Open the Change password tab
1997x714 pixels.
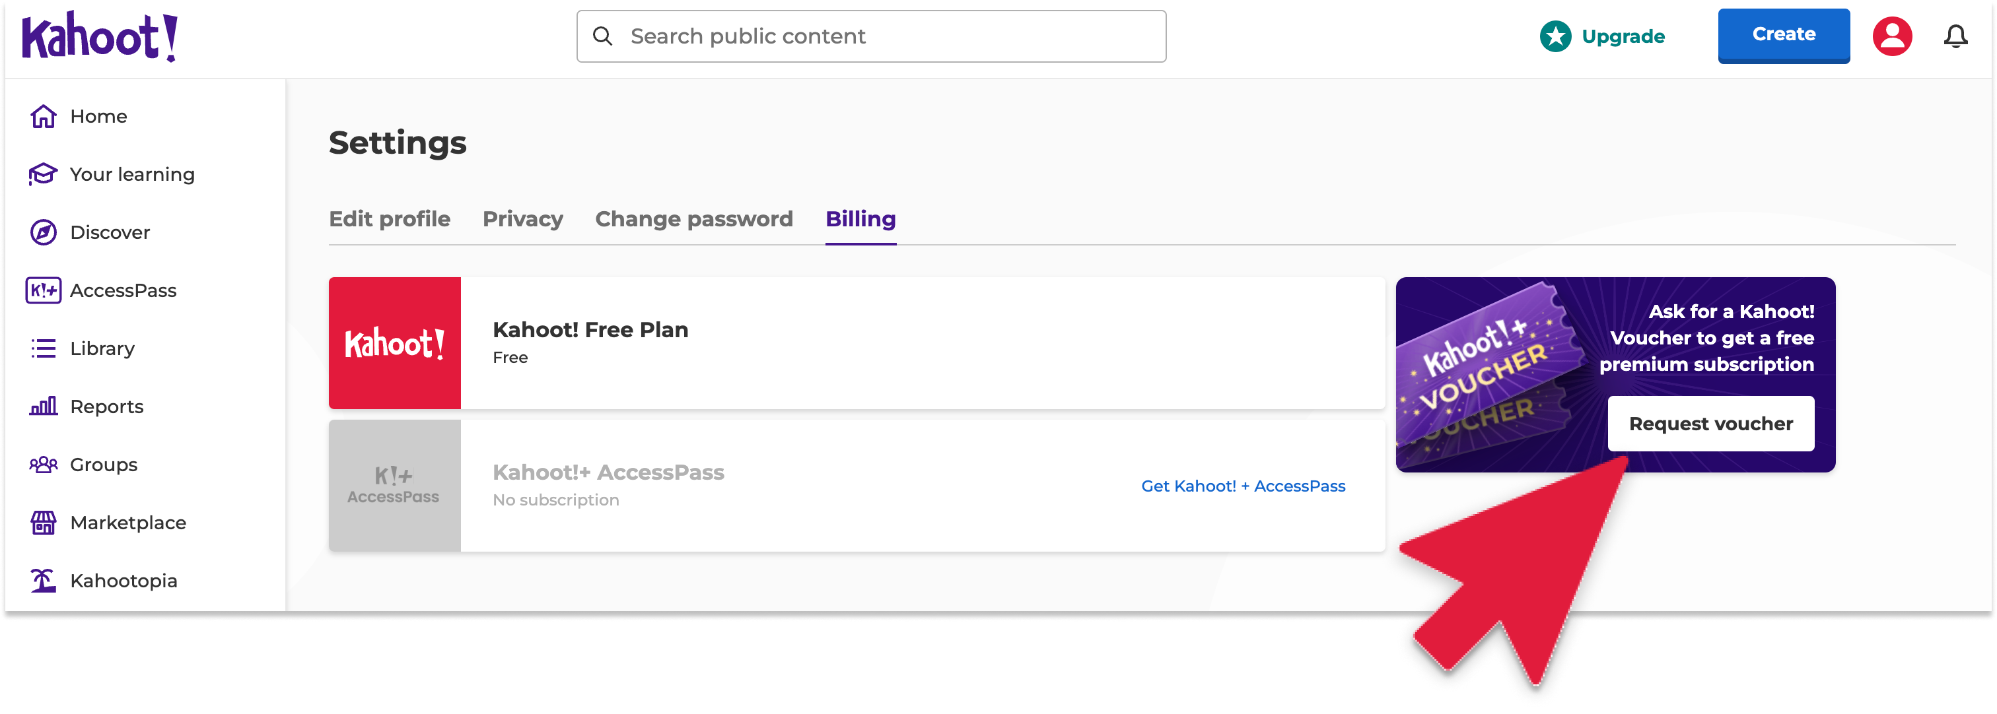694,219
